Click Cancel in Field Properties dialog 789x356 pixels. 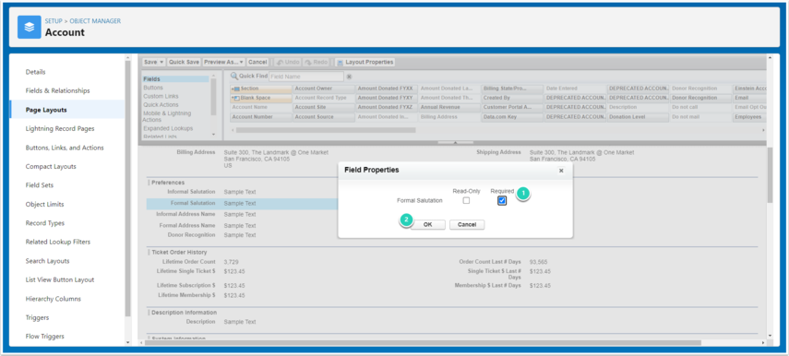pyautogui.click(x=467, y=225)
